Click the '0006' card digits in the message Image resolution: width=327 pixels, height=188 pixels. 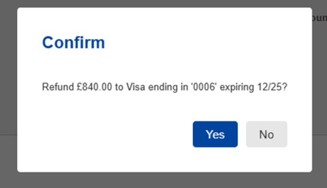[x=204, y=87]
